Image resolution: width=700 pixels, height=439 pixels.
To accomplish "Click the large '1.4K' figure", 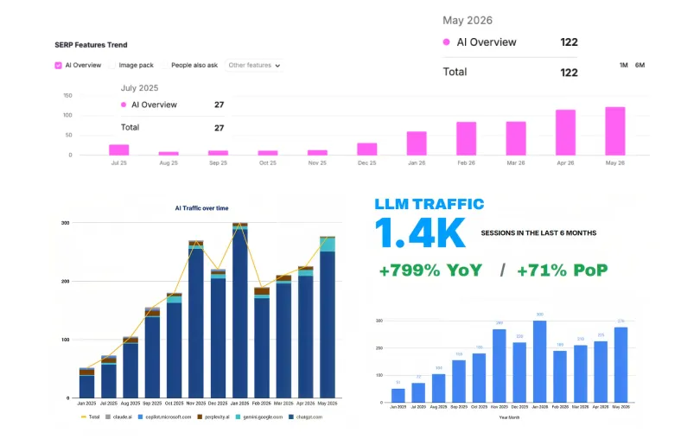I will click(x=420, y=232).
